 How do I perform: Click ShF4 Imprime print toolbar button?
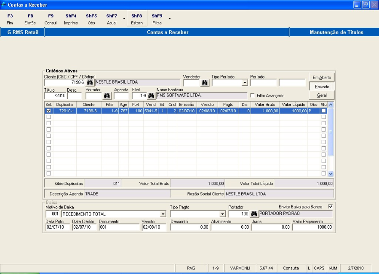click(x=71, y=19)
